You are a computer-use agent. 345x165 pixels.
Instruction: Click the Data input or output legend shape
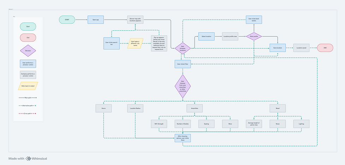[28, 86]
